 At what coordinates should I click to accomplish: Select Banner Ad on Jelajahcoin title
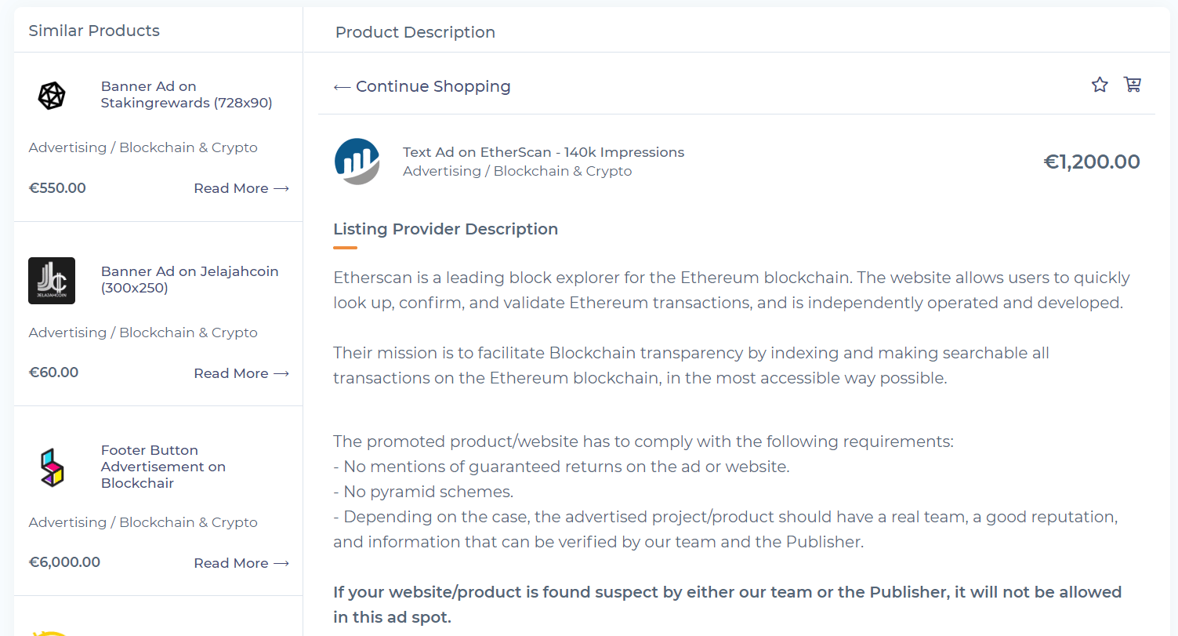point(190,279)
